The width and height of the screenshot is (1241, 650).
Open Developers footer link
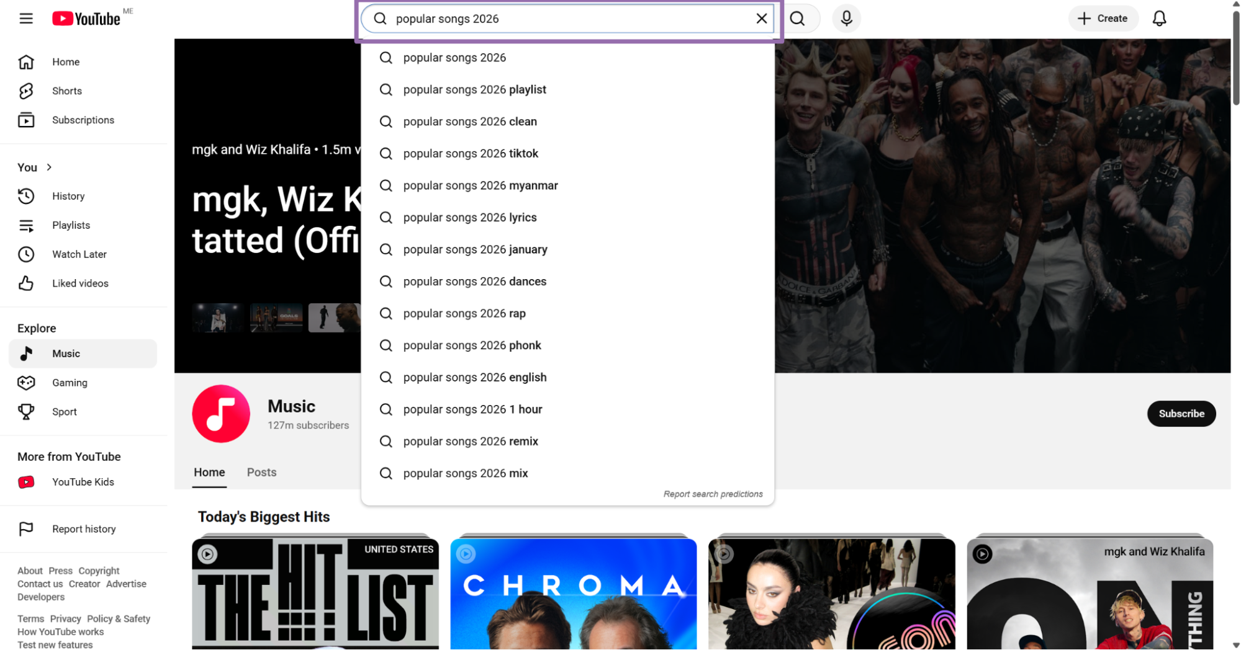pos(41,597)
